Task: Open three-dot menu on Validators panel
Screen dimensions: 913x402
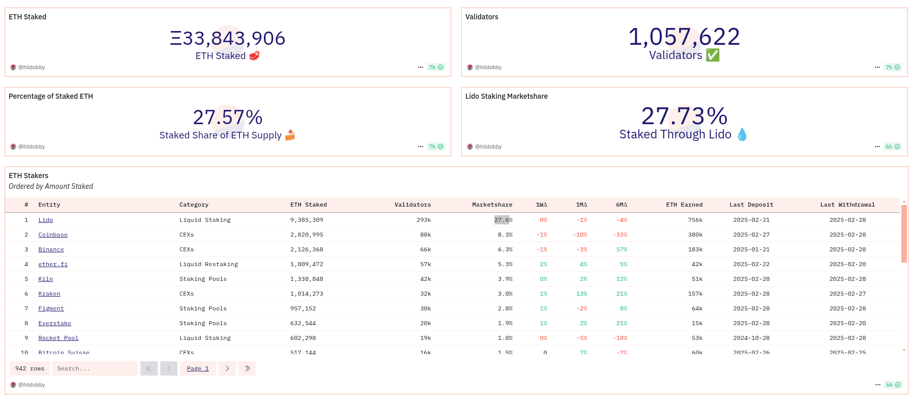Action: coord(877,67)
